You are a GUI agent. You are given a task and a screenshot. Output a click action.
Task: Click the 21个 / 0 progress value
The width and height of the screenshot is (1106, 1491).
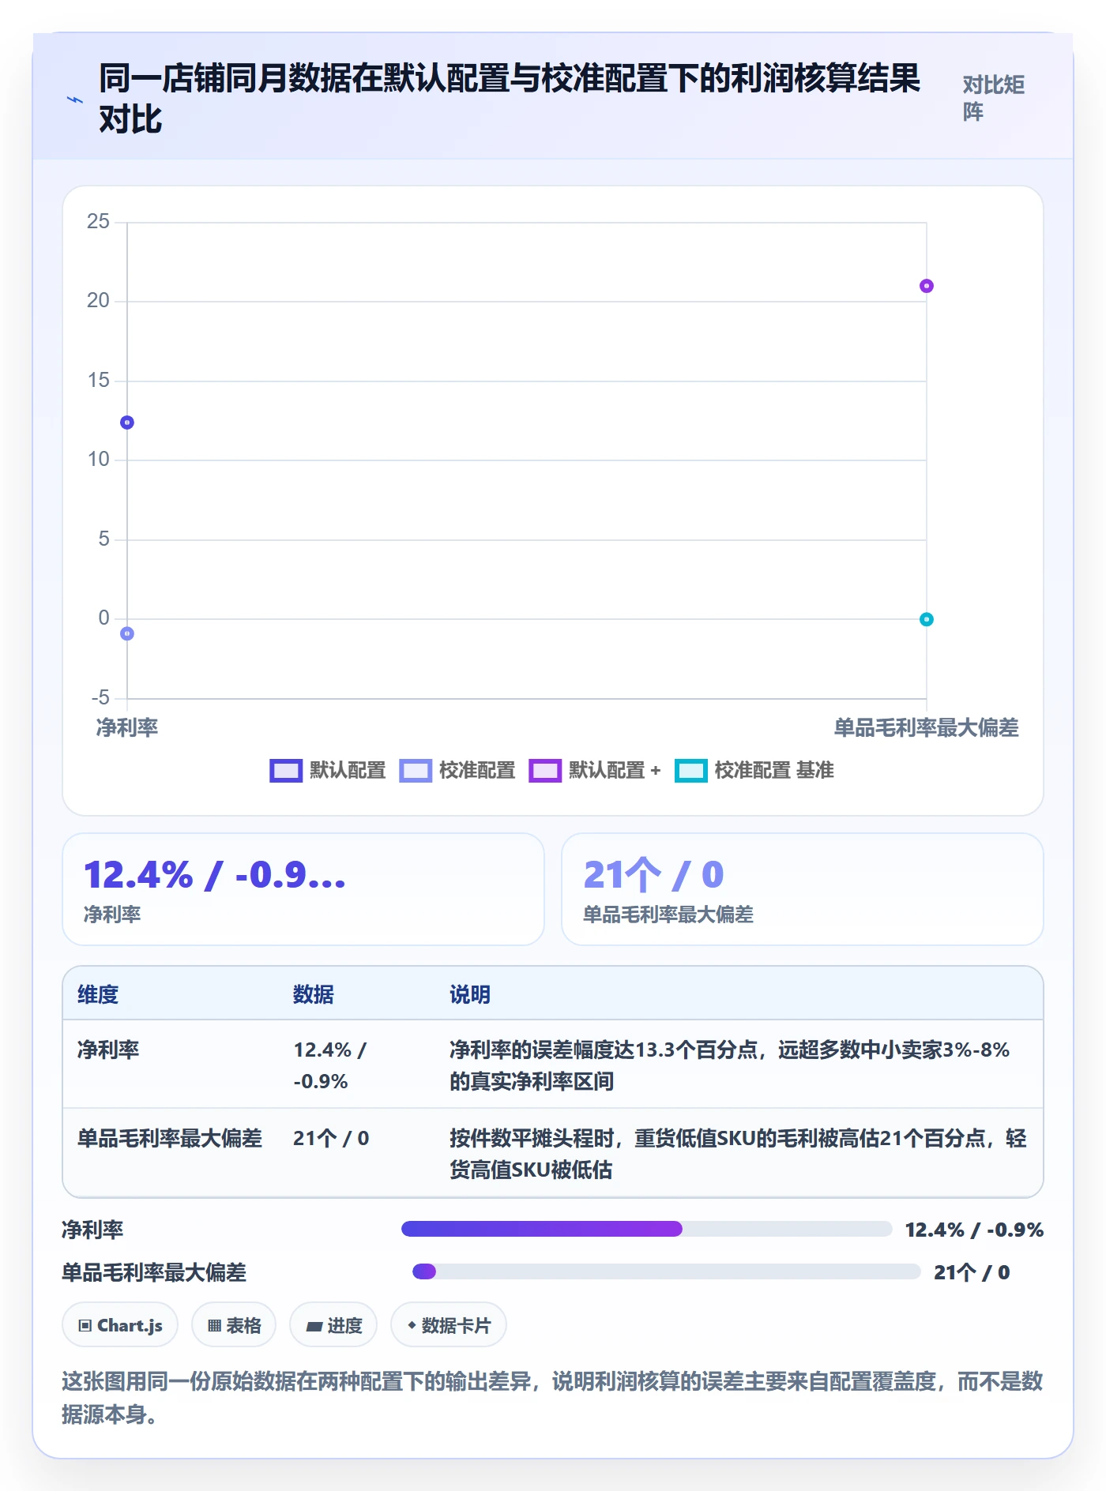[972, 1272]
